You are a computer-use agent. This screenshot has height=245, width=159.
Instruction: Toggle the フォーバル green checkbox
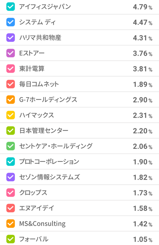tap(11, 239)
